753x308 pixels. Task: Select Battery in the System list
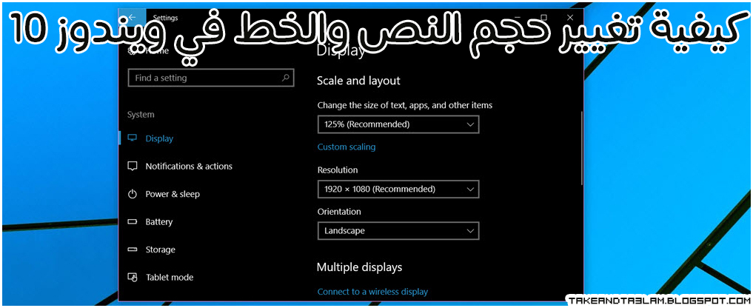(x=159, y=222)
